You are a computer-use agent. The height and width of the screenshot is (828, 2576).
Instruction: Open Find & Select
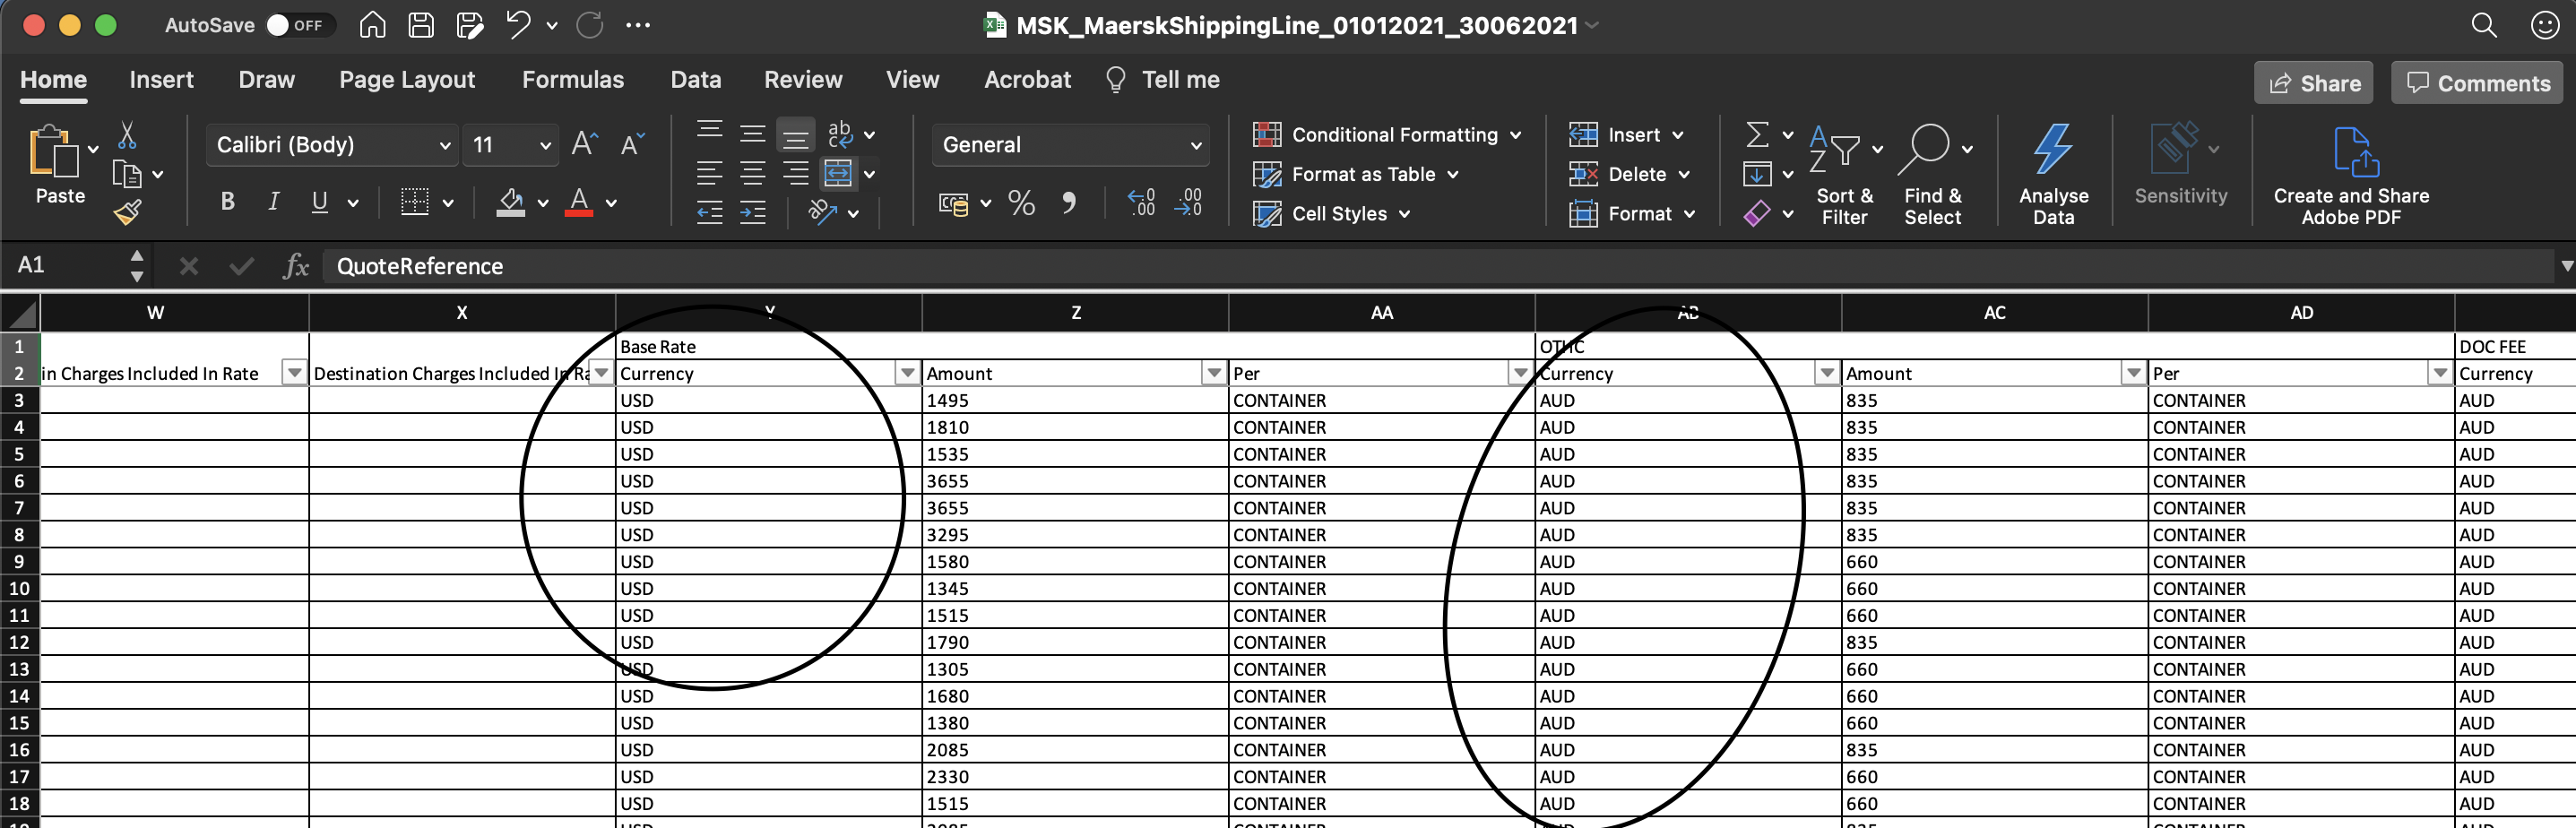tap(1933, 175)
